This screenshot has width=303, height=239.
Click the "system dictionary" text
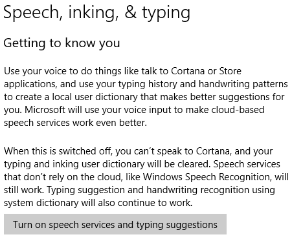tap(41, 203)
